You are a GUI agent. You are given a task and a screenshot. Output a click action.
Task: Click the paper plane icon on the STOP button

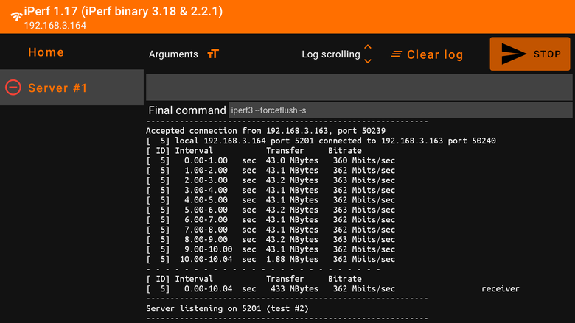tap(512, 54)
